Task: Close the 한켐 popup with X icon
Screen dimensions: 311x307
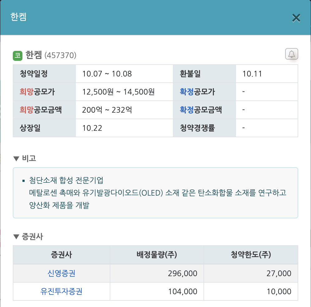Action: pyautogui.click(x=296, y=18)
